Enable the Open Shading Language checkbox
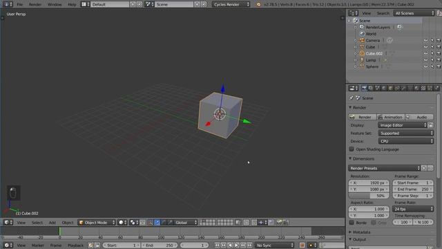This screenshot has height=249, width=442. [x=352, y=149]
